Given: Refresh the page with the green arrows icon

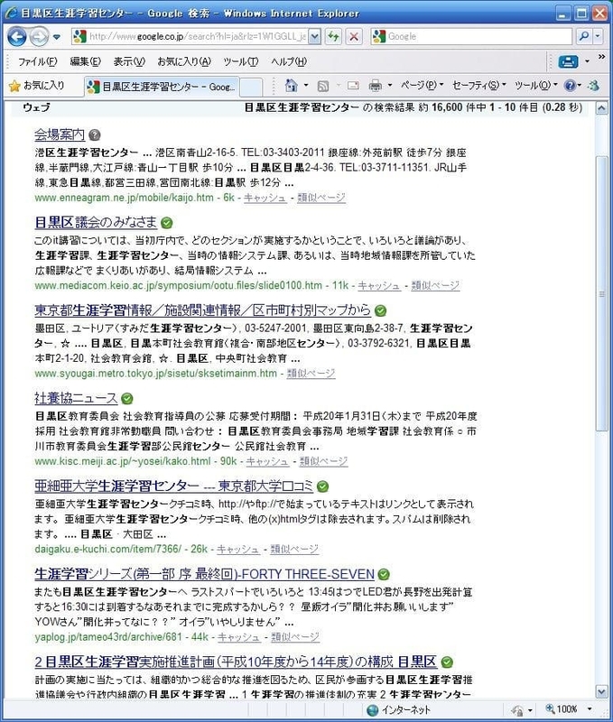Looking at the screenshot, I should [333, 36].
